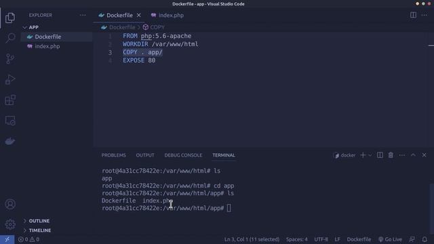
Task: Split the editor right
Action: tap(413, 15)
